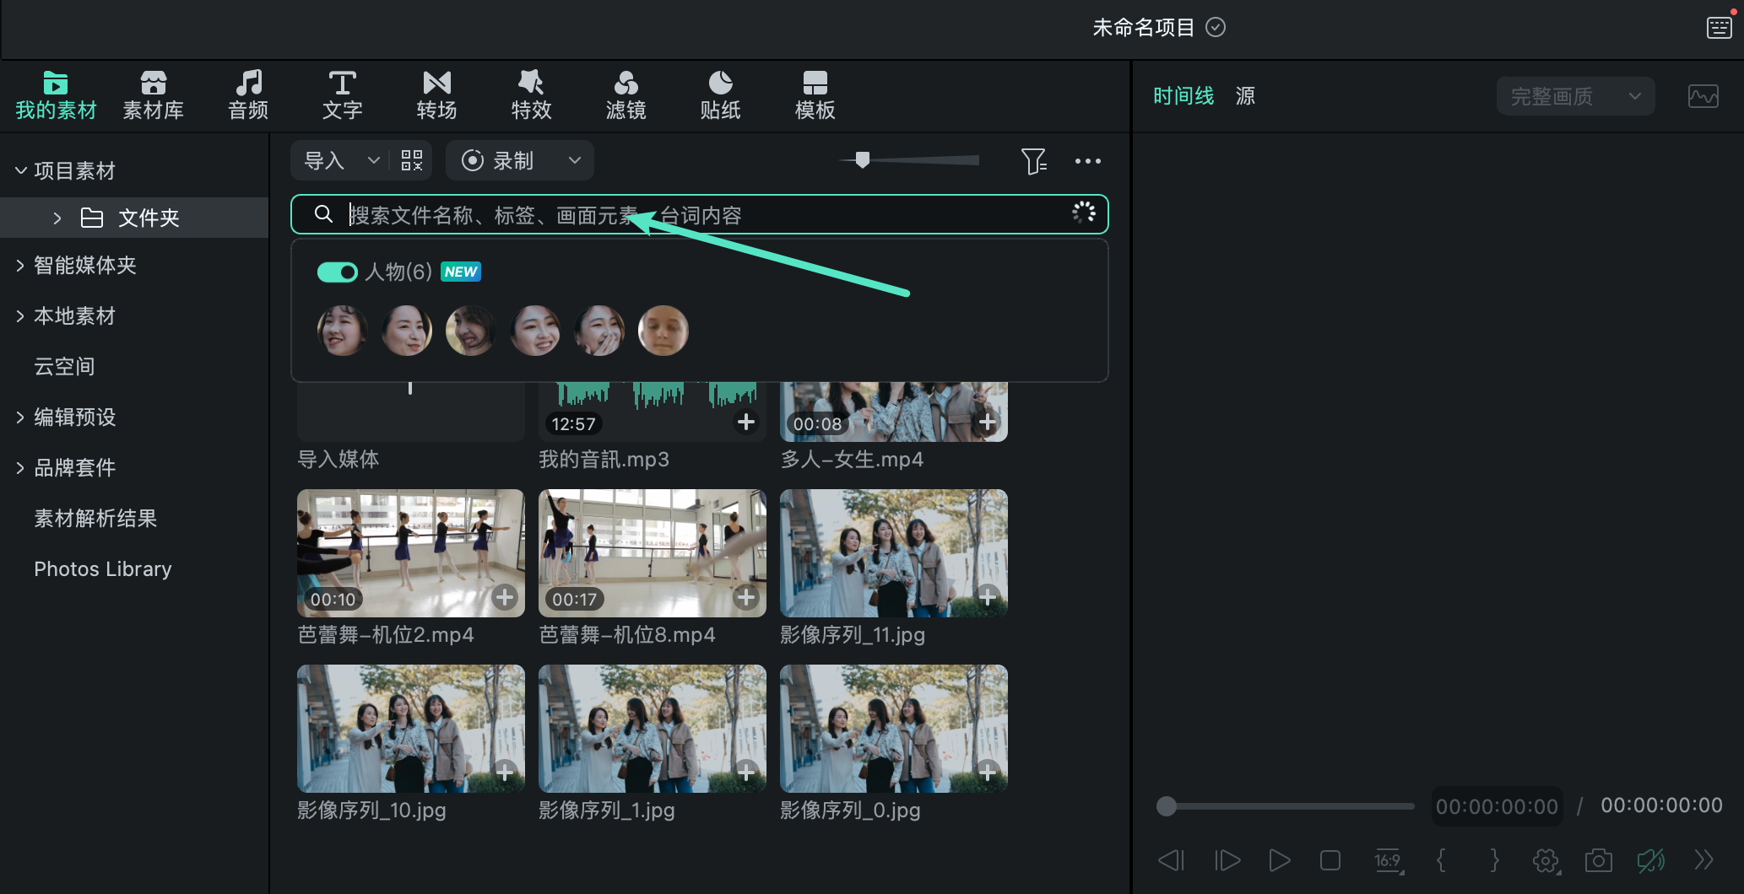Open Photos Library in the sidebar
The image size is (1744, 894).
103,568
